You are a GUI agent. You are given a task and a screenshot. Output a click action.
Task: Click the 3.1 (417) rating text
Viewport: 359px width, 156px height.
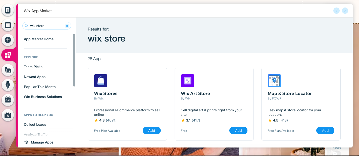click(194, 120)
